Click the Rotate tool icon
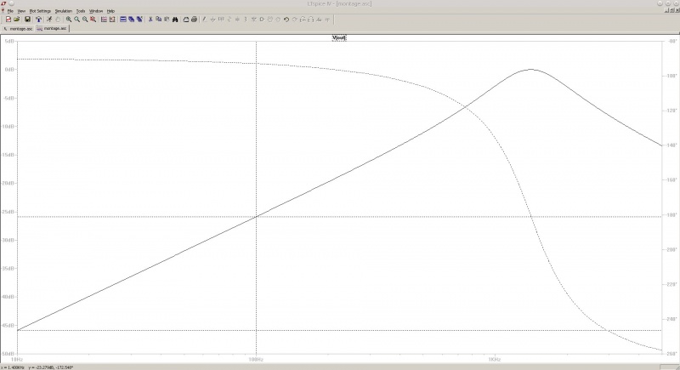 (x=303, y=20)
